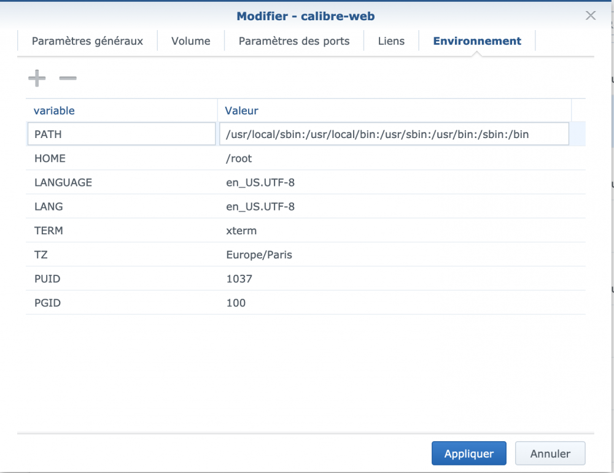614x473 pixels.
Task: Switch to Paramètres généraux tab
Action: click(x=87, y=41)
